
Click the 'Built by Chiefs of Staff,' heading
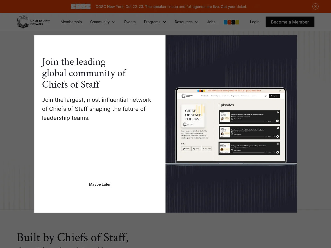[x=73, y=237]
